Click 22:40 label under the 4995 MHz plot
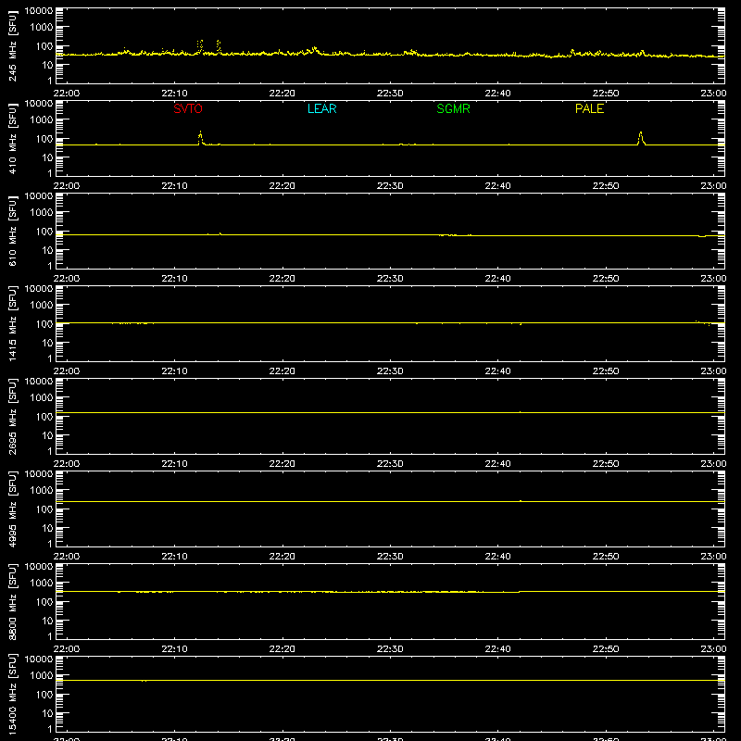This screenshot has width=741, height=741. point(497,557)
